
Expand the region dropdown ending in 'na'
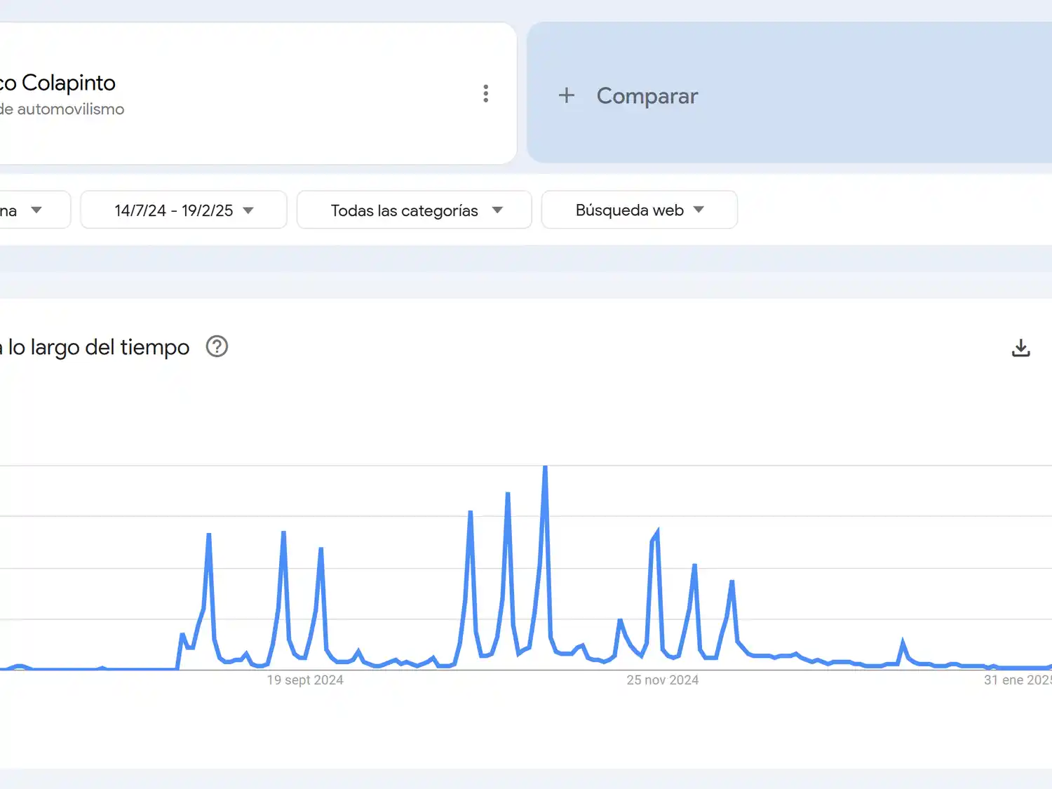28,210
